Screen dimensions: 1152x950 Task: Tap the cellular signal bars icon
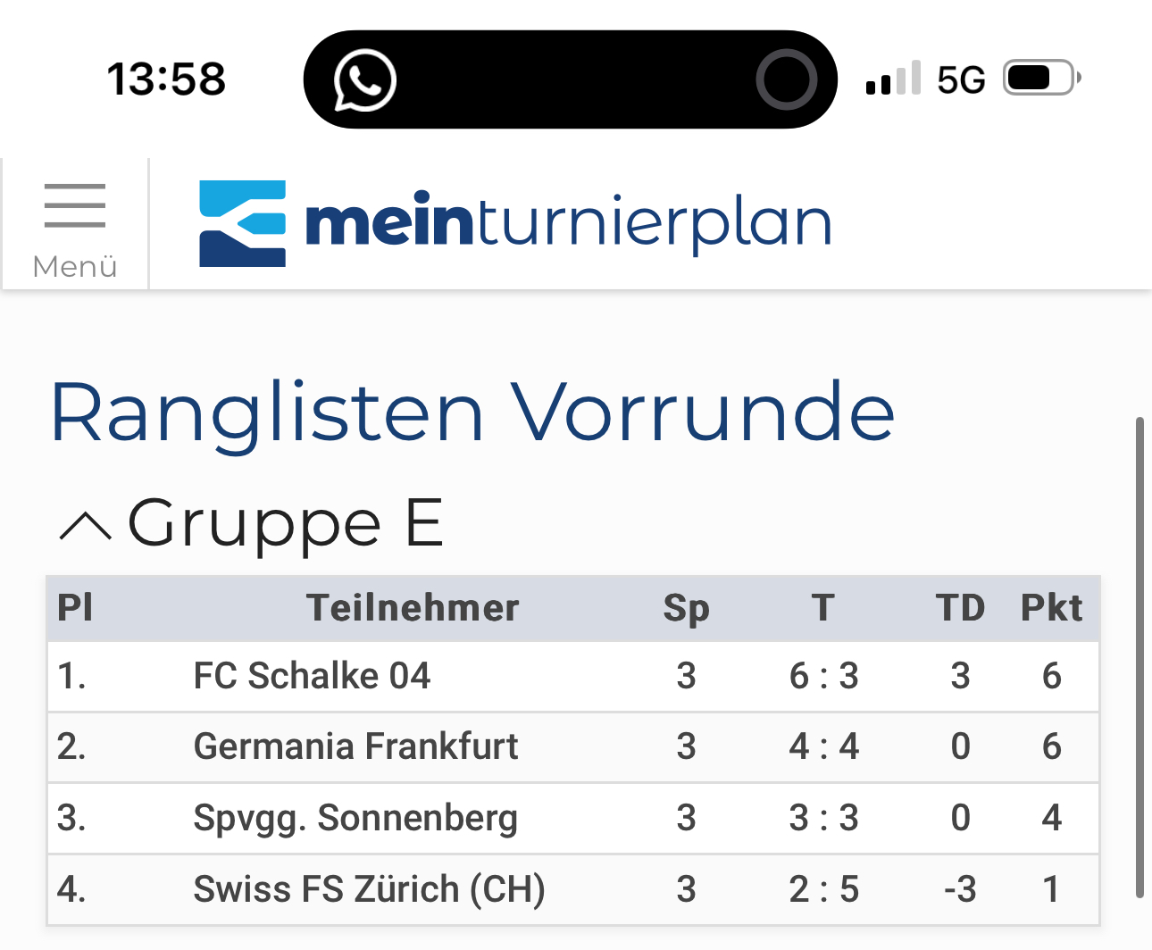pos(893,79)
